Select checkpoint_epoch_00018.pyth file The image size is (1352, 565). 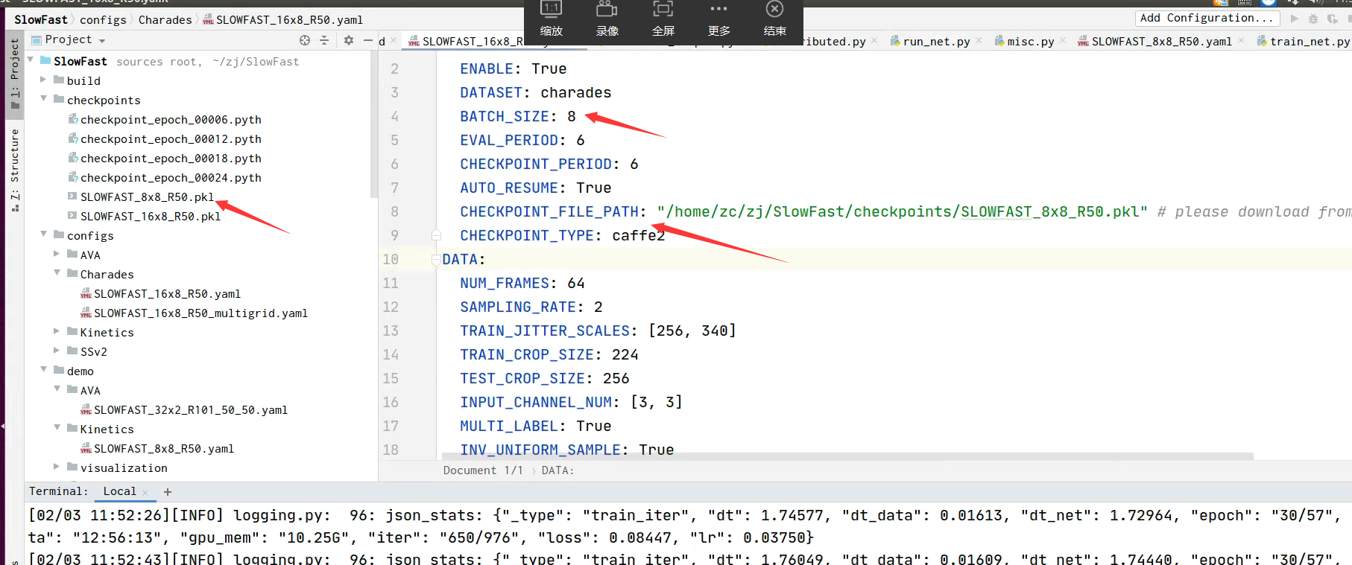coord(171,159)
